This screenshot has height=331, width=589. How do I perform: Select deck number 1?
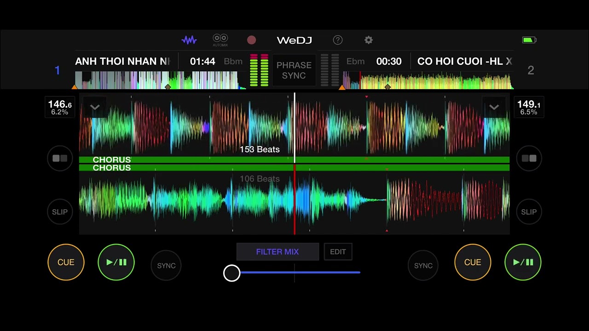[57, 70]
